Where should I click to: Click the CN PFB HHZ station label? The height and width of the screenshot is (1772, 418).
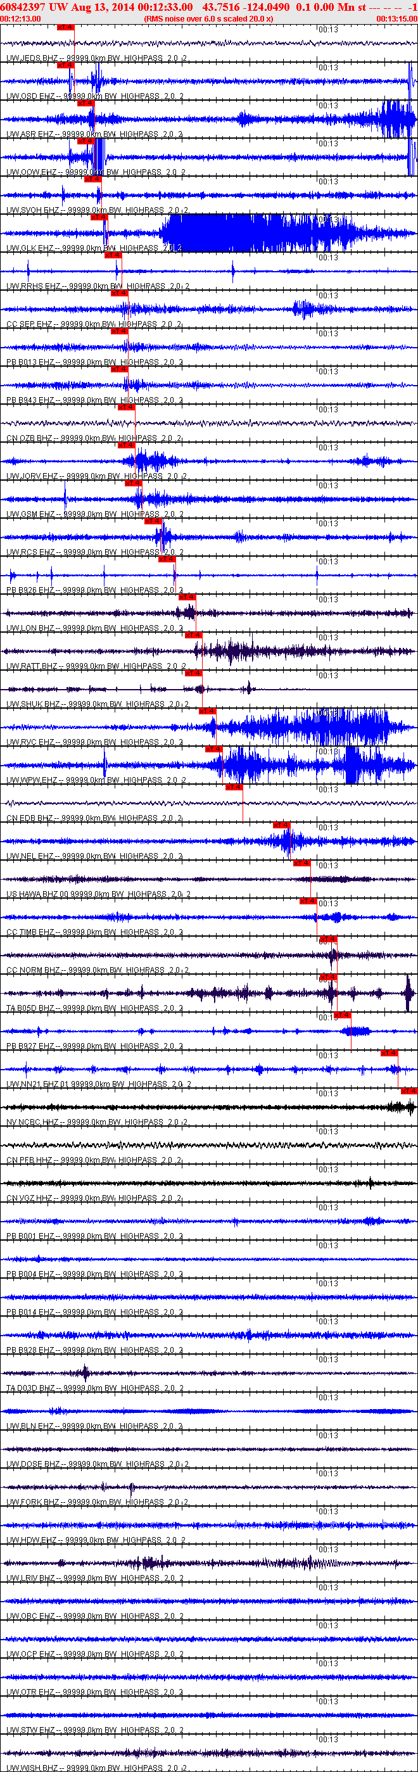(94, 1160)
